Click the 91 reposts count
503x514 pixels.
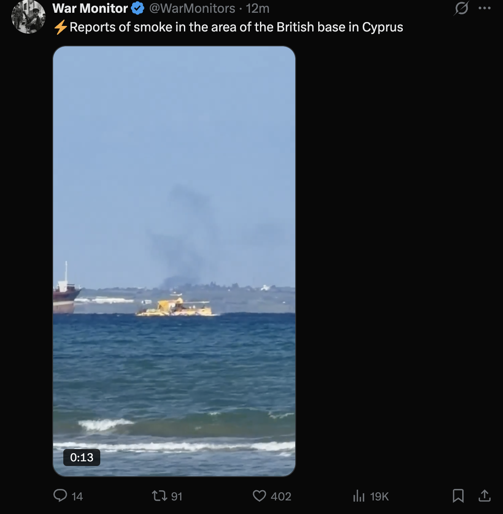[x=177, y=496]
